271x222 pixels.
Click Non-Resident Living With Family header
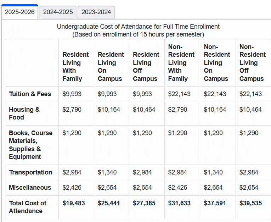tap(181, 63)
